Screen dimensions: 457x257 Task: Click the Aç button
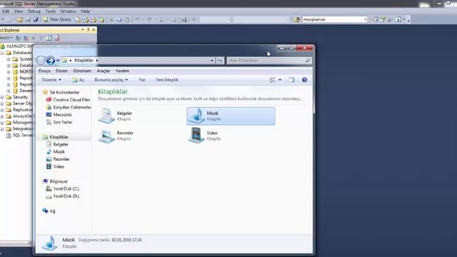pyautogui.click(x=78, y=80)
